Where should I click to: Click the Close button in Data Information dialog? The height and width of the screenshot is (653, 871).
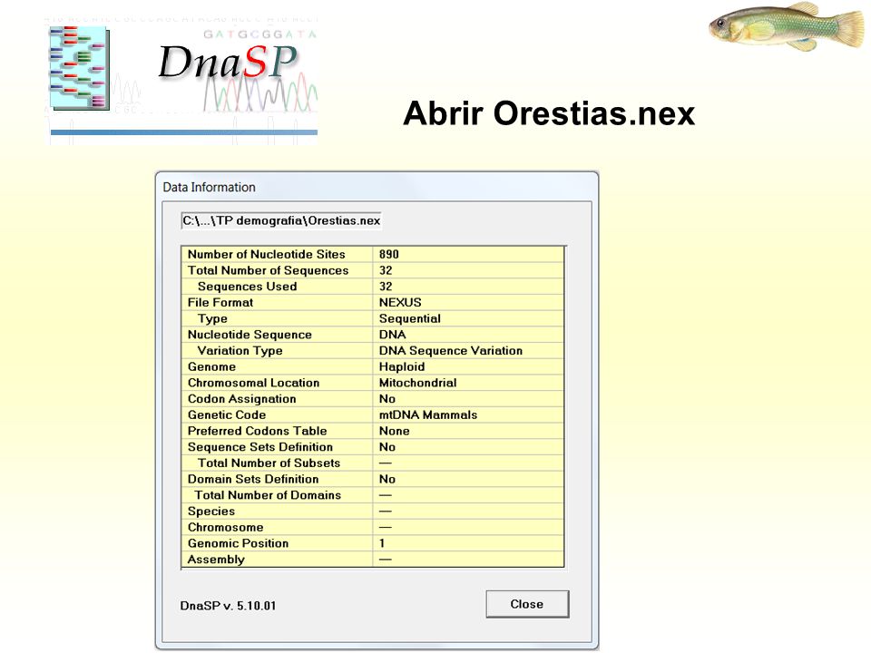click(527, 604)
